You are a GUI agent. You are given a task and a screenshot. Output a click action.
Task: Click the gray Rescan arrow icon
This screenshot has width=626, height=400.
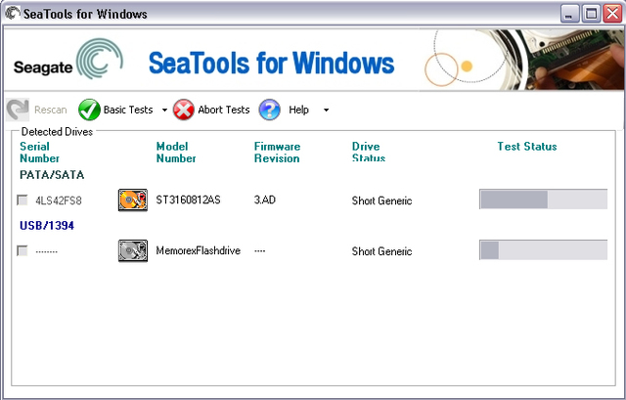(x=18, y=110)
